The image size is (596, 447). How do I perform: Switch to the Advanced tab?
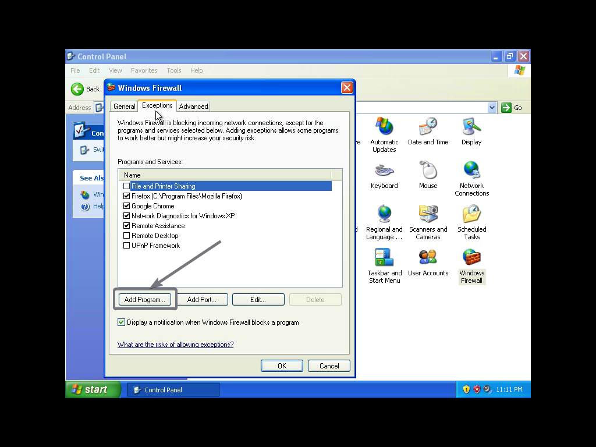pos(193,107)
